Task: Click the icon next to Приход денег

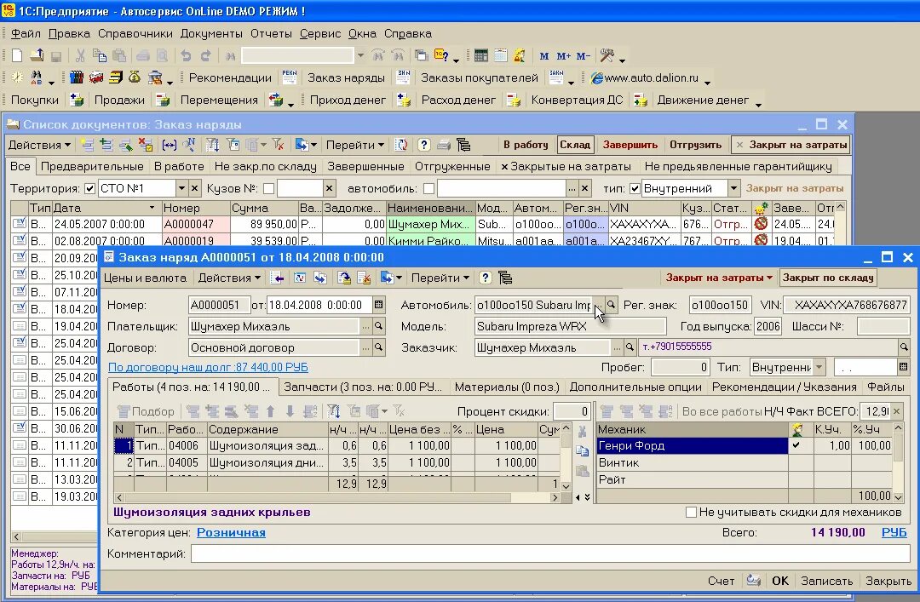Action: click(404, 100)
